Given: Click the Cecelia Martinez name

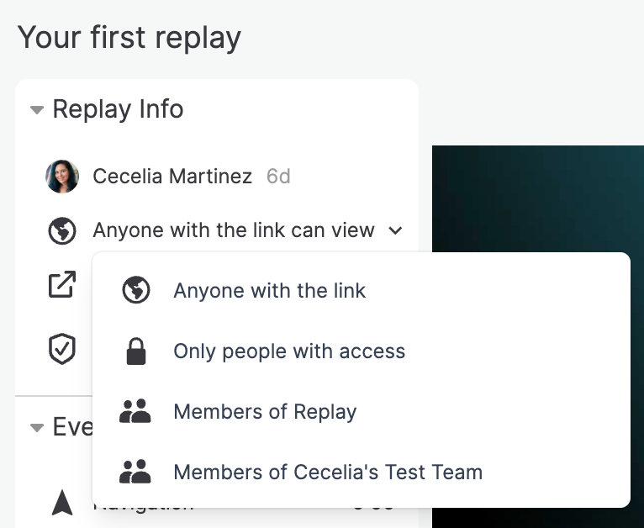Looking at the screenshot, I should [172, 177].
